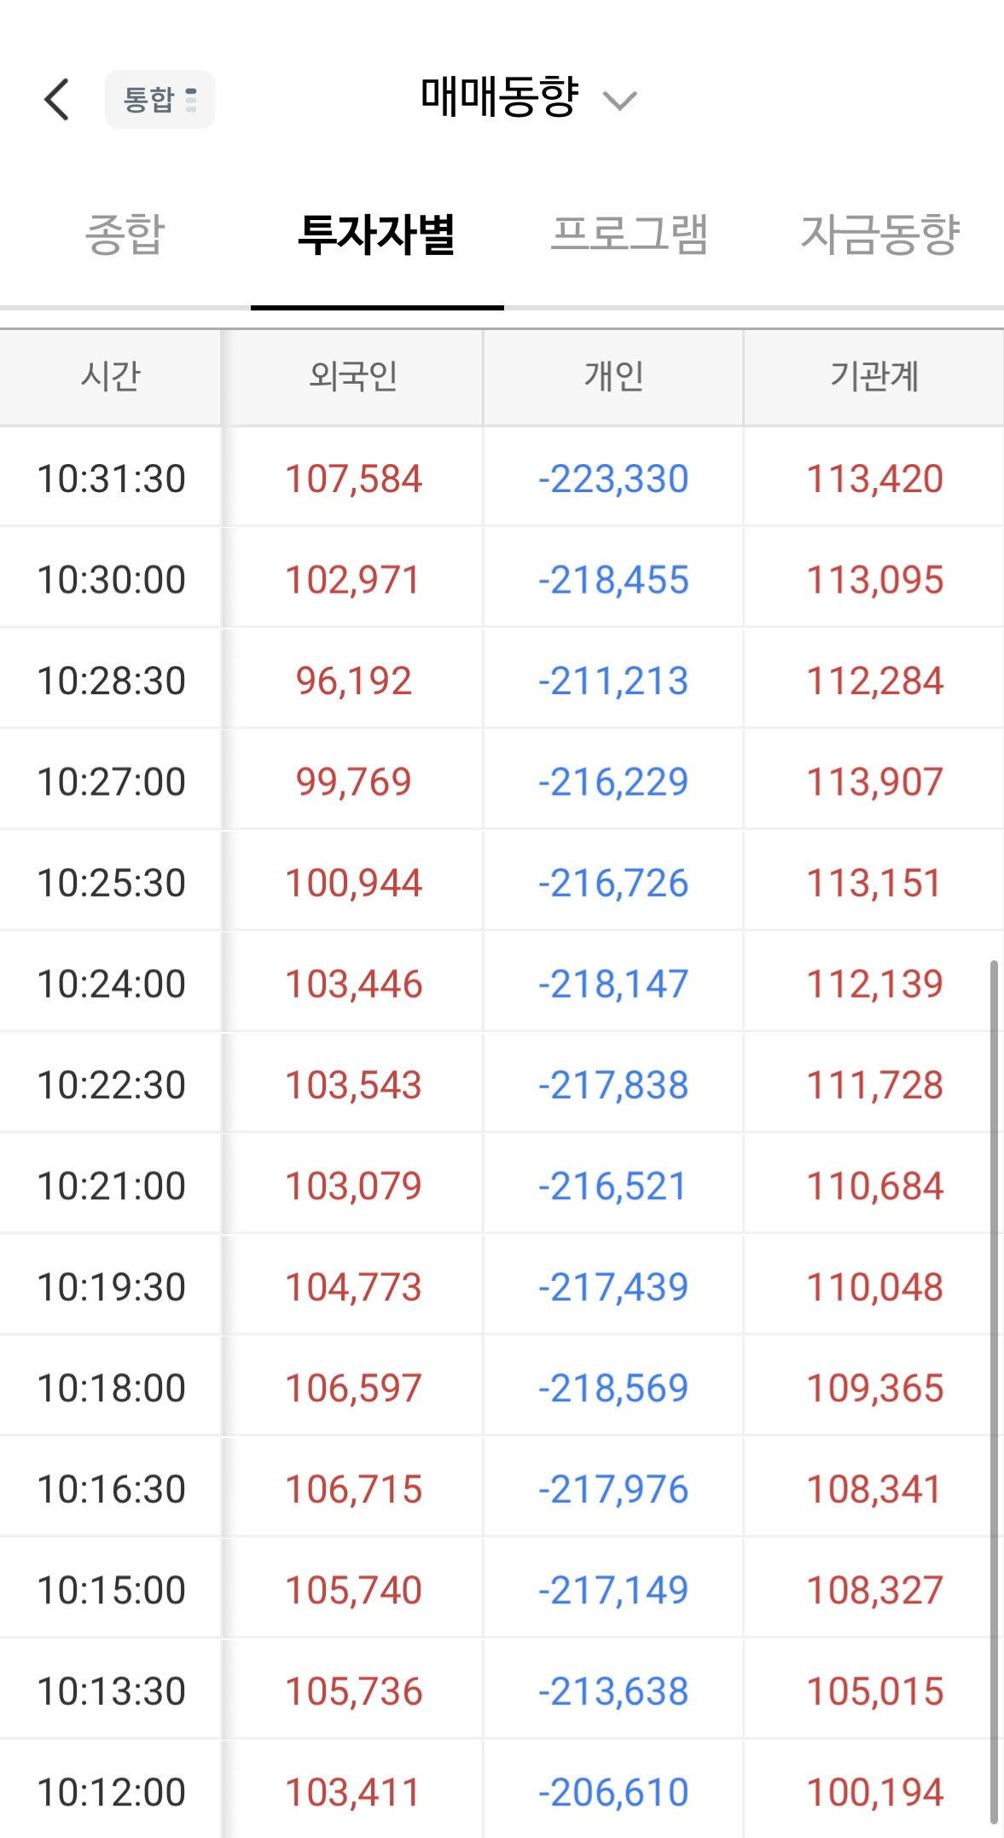Switch to the 종합 tab

point(125,234)
